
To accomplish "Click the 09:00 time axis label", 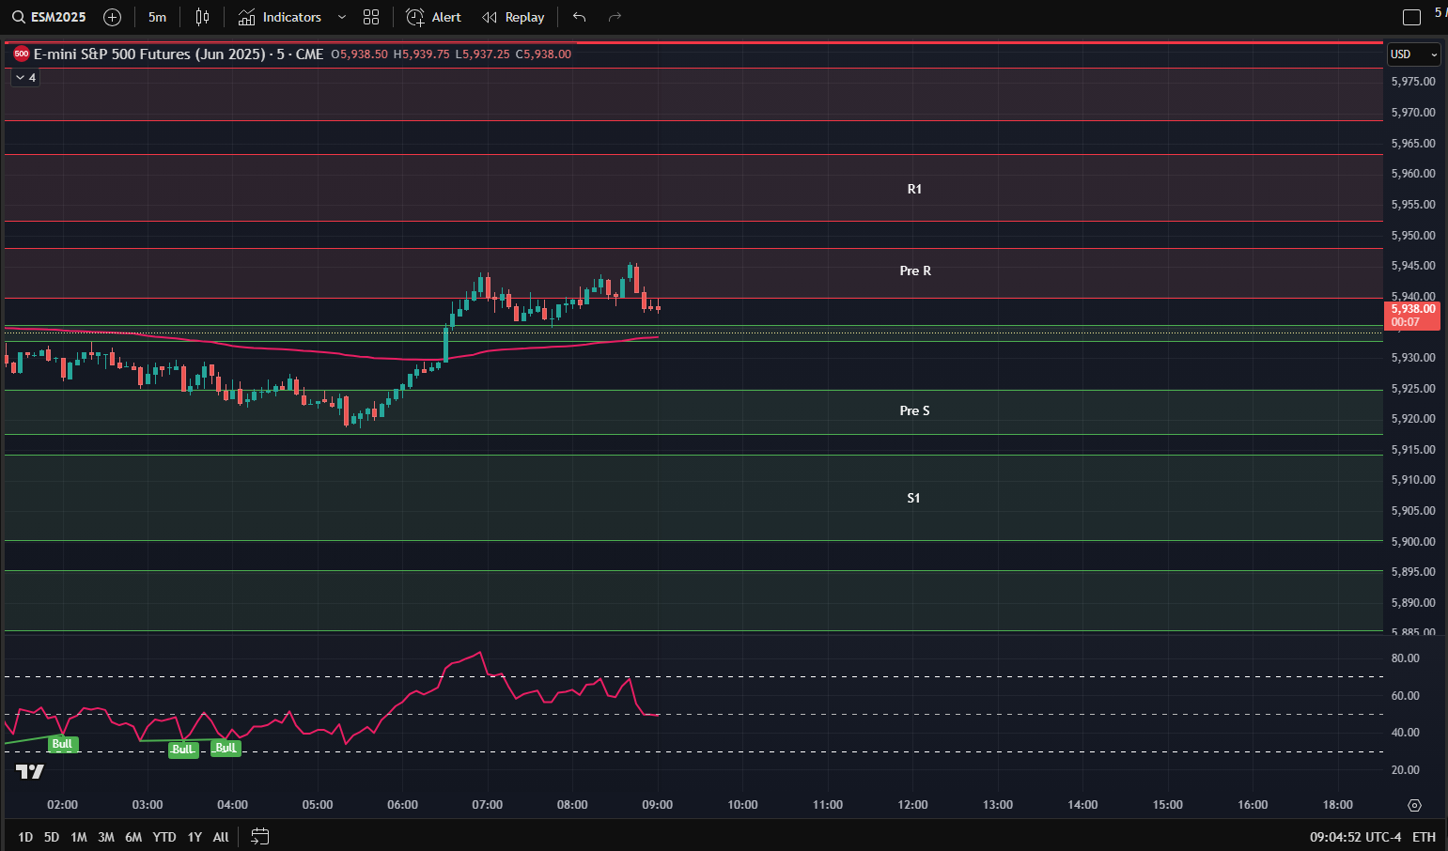I will [x=658, y=805].
